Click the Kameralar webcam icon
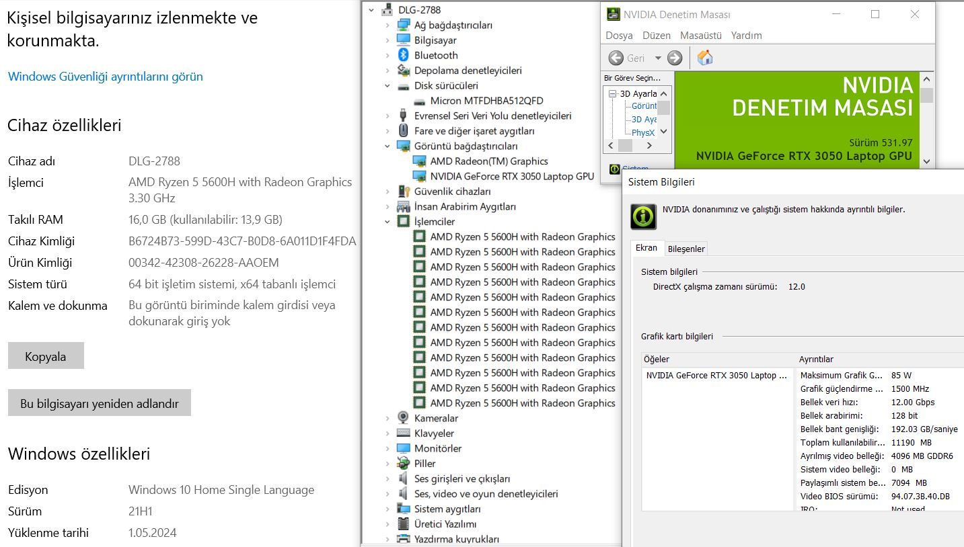The width and height of the screenshot is (964, 547). tap(403, 418)
